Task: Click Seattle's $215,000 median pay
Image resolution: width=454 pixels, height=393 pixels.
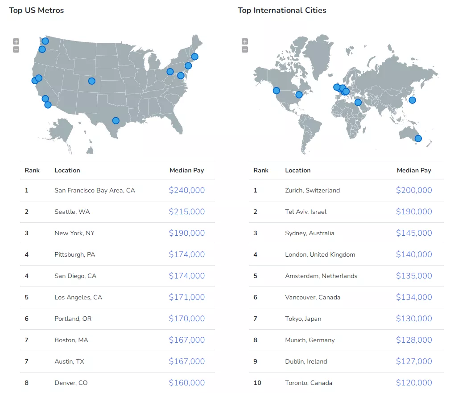Action: pyautogui.click(x=187, y=212)
